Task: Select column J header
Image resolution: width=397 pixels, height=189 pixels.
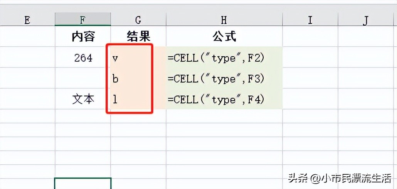Action: (x=366, y=20)
